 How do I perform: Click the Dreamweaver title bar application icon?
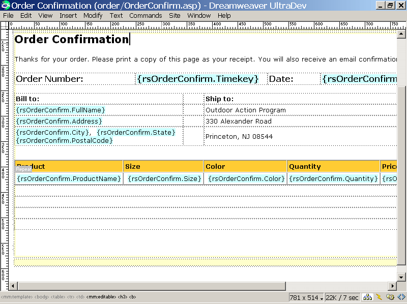[6, 5]
